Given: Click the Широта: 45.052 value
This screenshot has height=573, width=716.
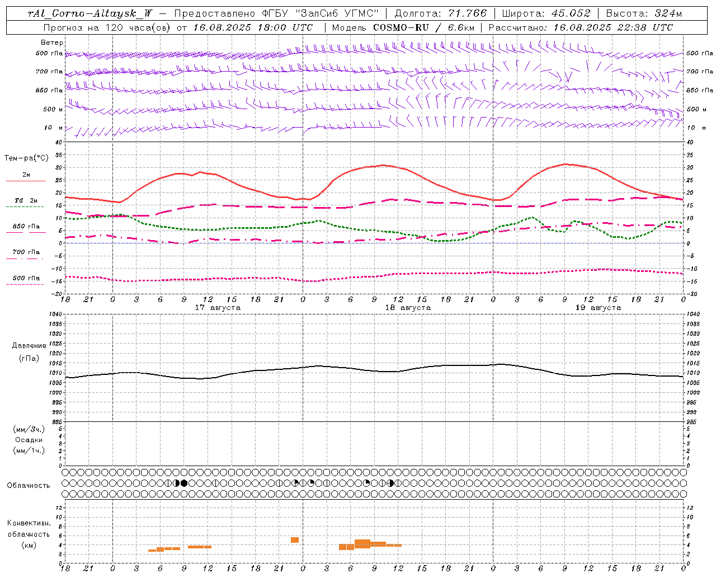Looking at the screenshot, I should 546,13.
